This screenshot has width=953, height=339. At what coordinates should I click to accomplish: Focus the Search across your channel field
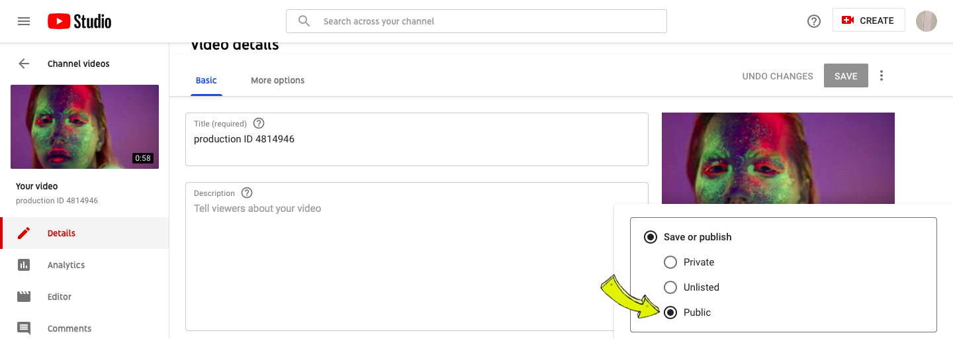click(x=476, y=21)
